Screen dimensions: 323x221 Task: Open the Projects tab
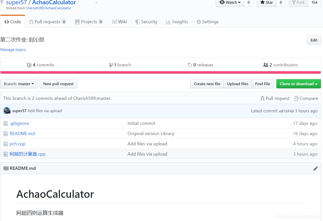pyautogui.click(x=89, y=22)
